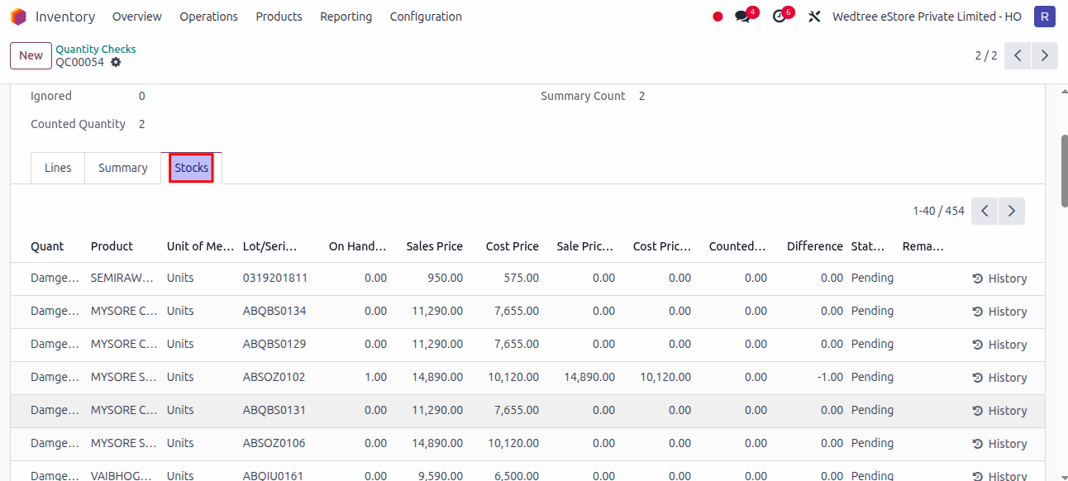
Task: Click the developer tools wrench icon
Action: point(814,16)
